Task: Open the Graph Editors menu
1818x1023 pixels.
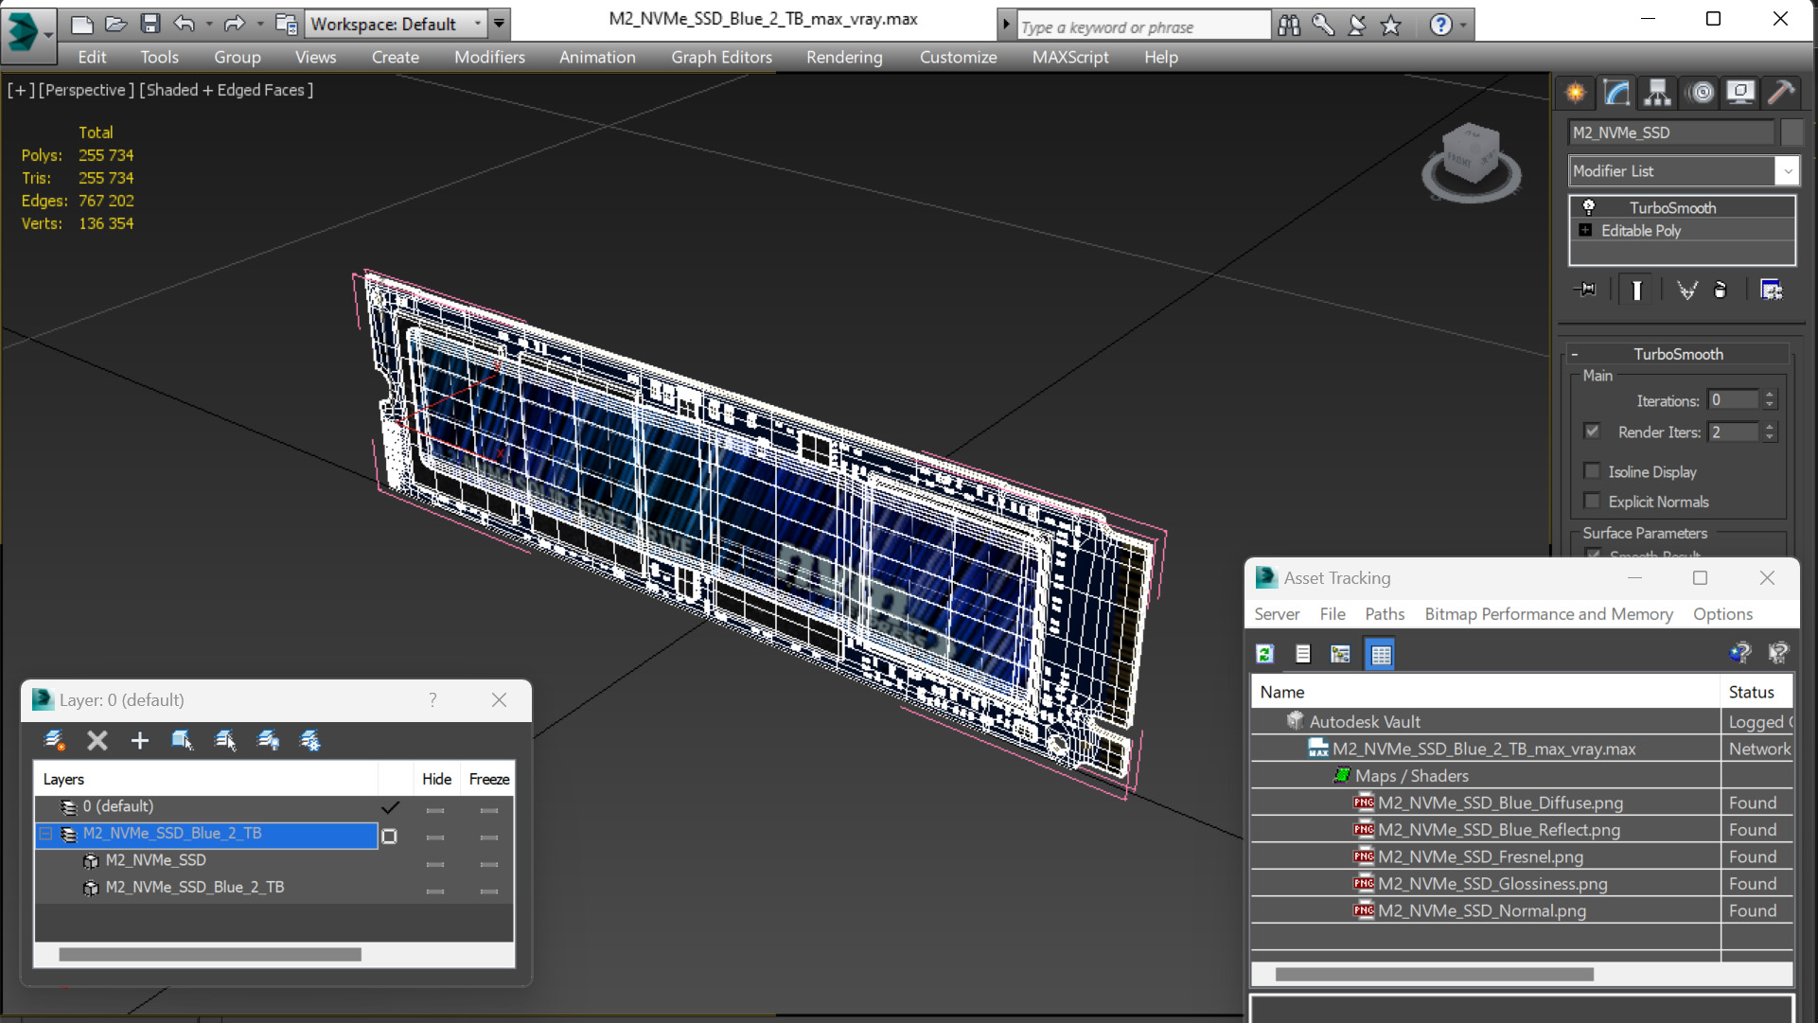Action: tap(721, 58)
